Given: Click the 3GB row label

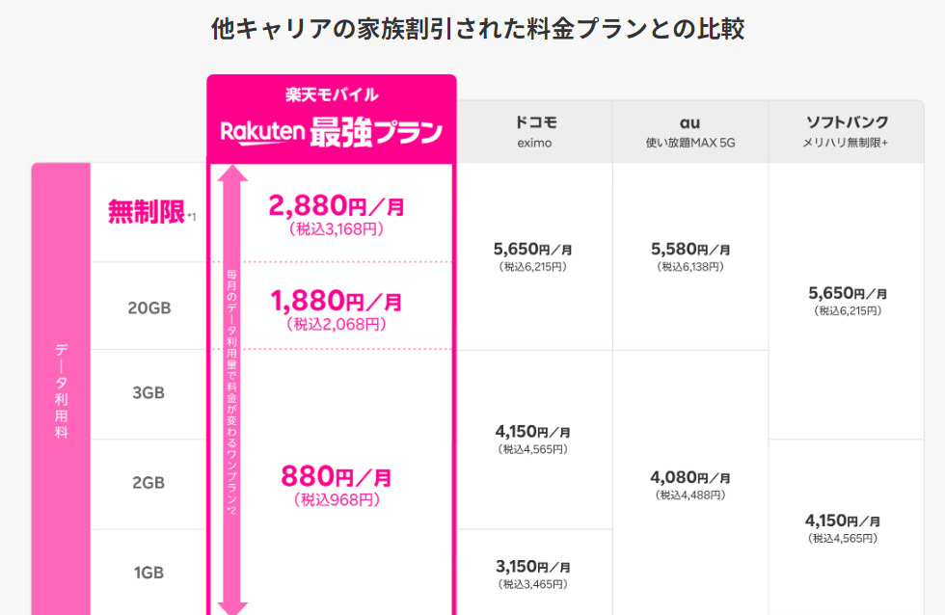Looking at the screenshot, I should (148, 392).
